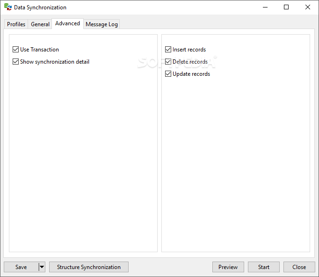Minimize the Data Synchronization window
This screenshot has width=319, height=277.
[265, 7]
